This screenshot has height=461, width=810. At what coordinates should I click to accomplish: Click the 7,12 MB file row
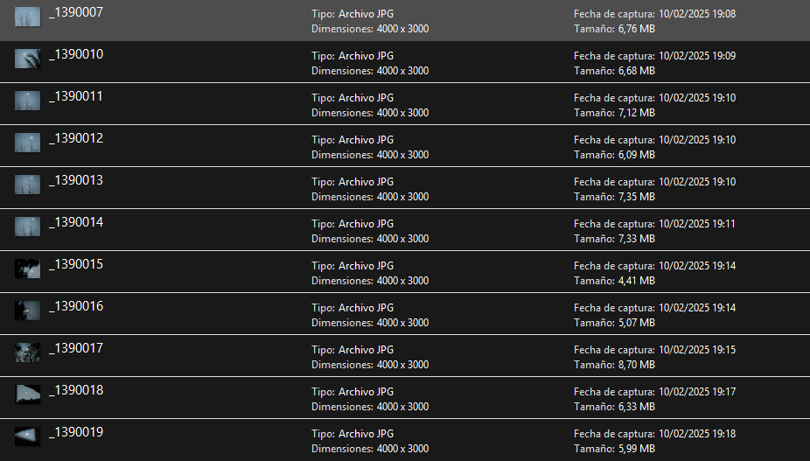pos(405,104)
